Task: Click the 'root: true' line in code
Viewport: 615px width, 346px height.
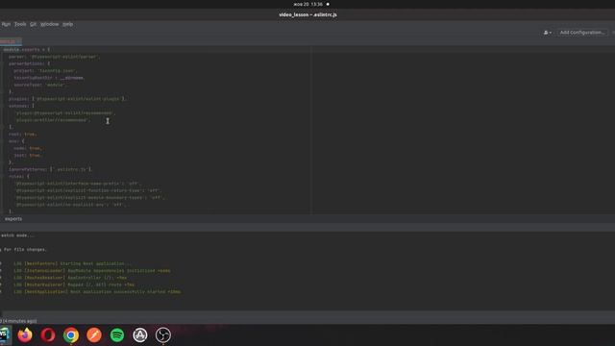Action: click(23, 135)
